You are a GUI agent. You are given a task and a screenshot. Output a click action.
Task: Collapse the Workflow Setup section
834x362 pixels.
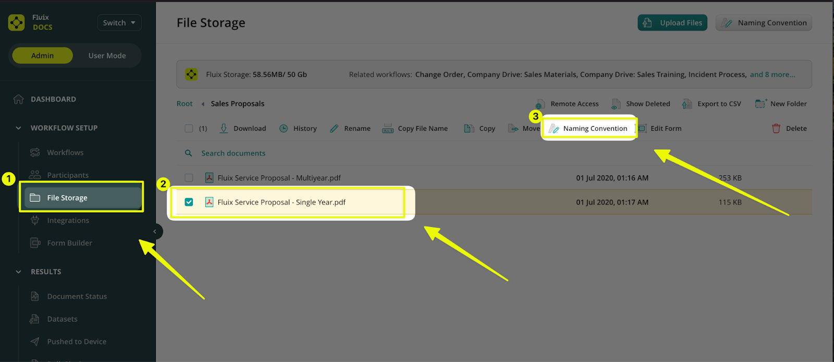pos(19,128)
